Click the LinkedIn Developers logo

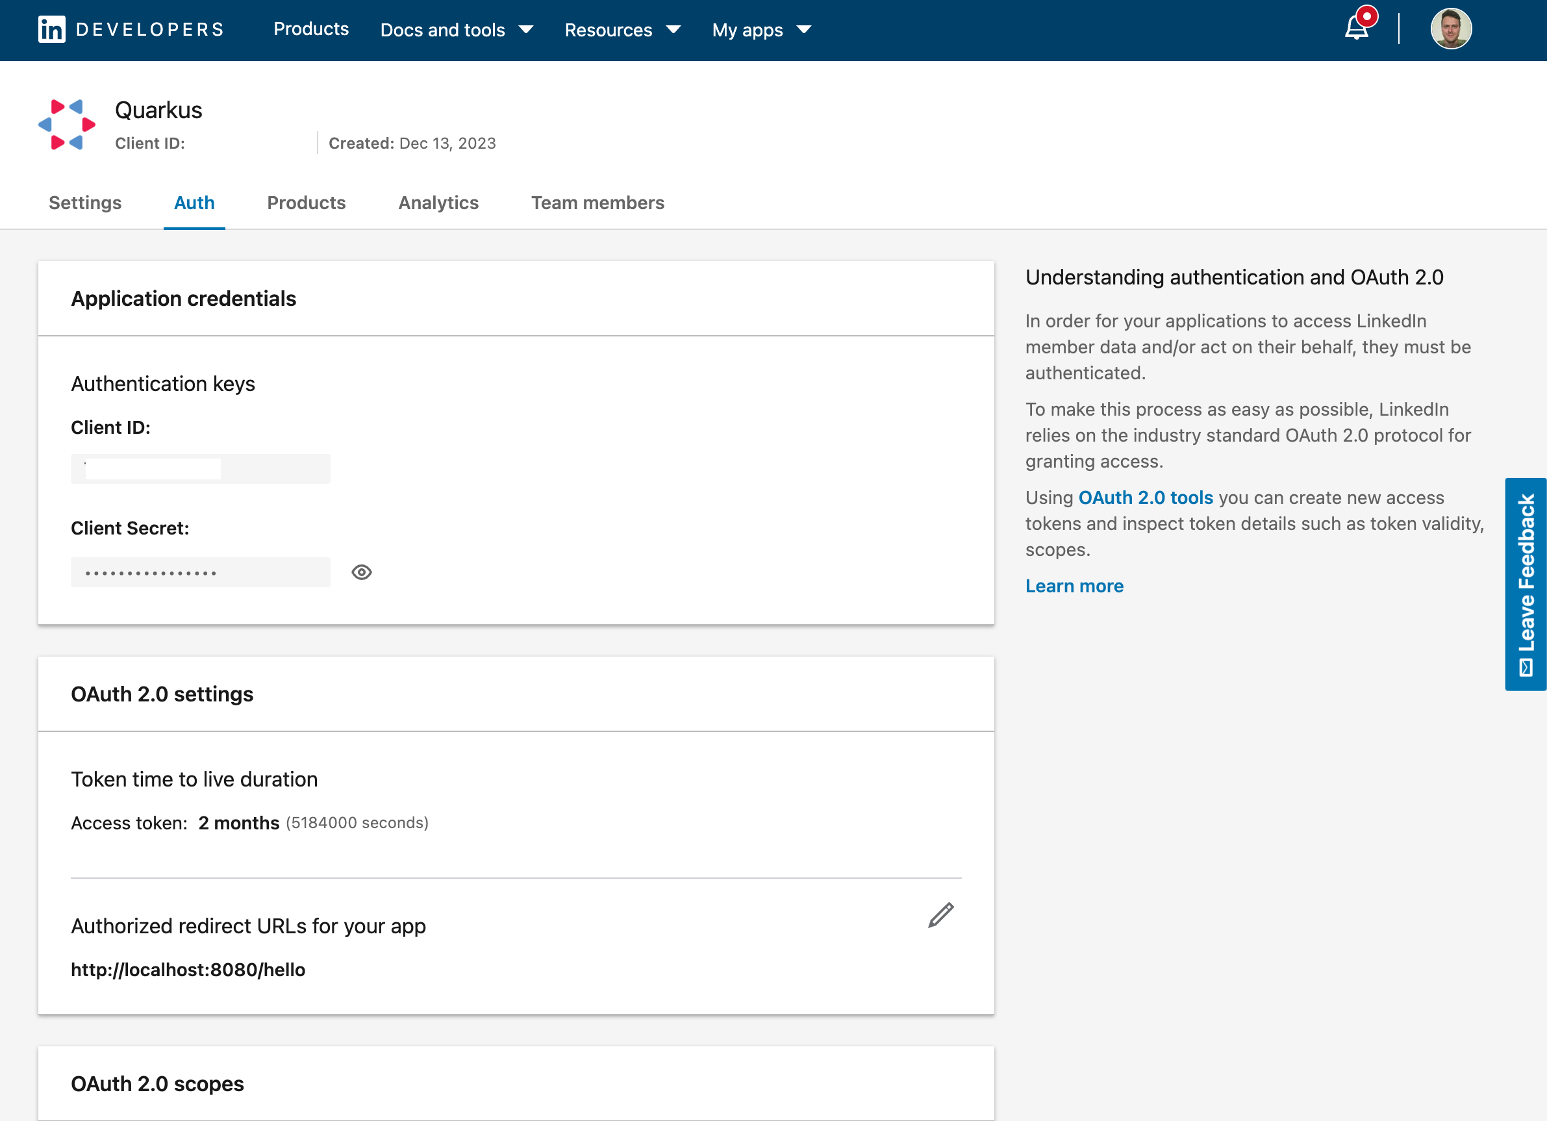tap(131, 29)
